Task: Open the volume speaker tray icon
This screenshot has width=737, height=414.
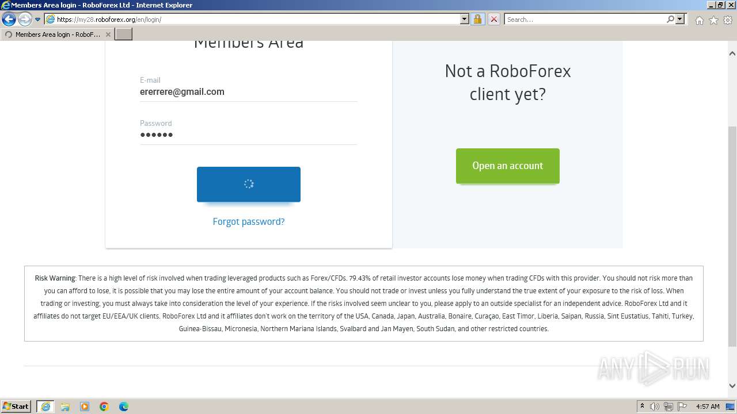Action: 655,407
